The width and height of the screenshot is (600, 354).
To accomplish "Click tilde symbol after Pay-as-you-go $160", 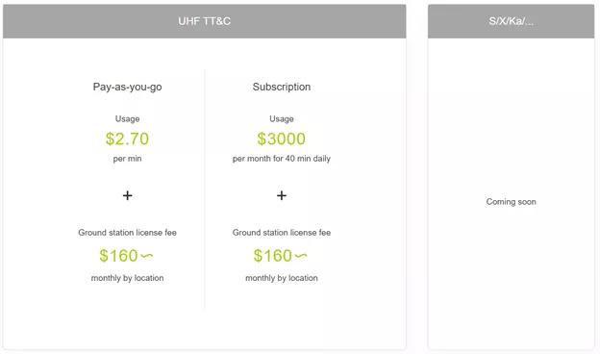I will click(x=147, y=256).
